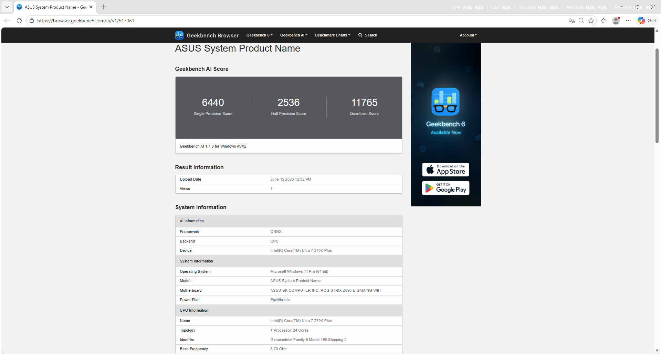Click the translate page icon
Image resolution: width=661 pixels, height=355 pixels.
pyautogui.click(x=572, y=21)
